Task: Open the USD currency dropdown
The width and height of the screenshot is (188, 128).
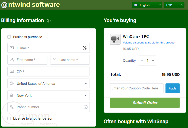Action: tap(174, 5)
